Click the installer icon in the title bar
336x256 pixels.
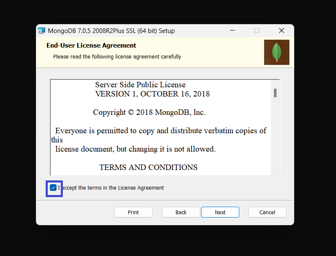pos(41,31)
